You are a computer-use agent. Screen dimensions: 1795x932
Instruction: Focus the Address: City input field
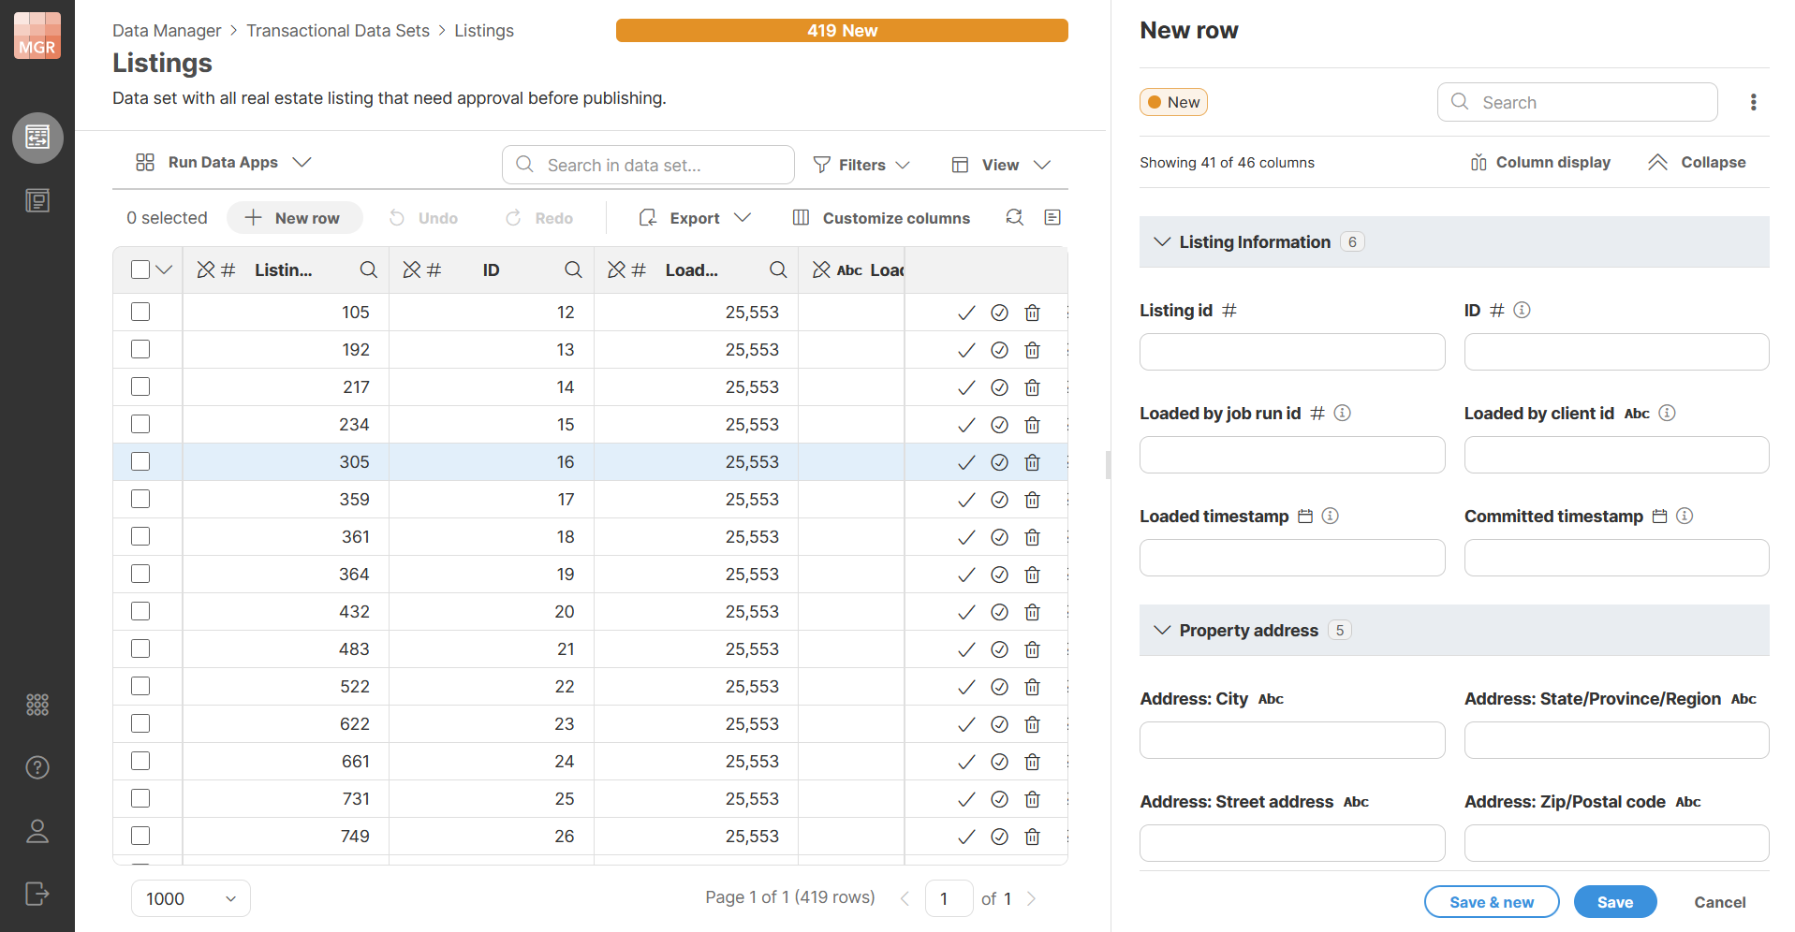tap(1292, 740)
